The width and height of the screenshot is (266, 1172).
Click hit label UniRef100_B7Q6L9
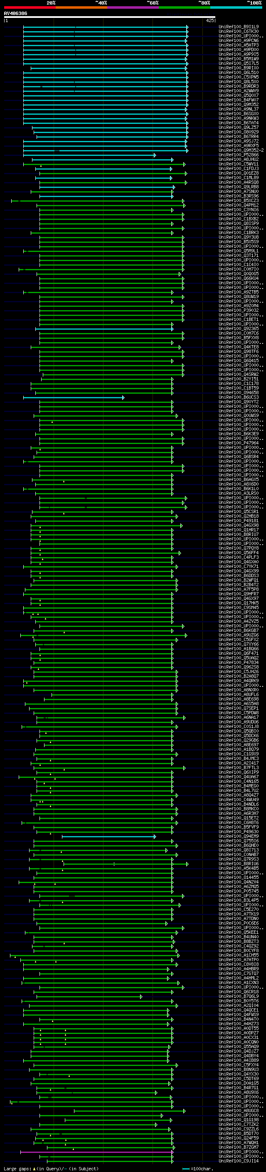click(x=239, y=996)
